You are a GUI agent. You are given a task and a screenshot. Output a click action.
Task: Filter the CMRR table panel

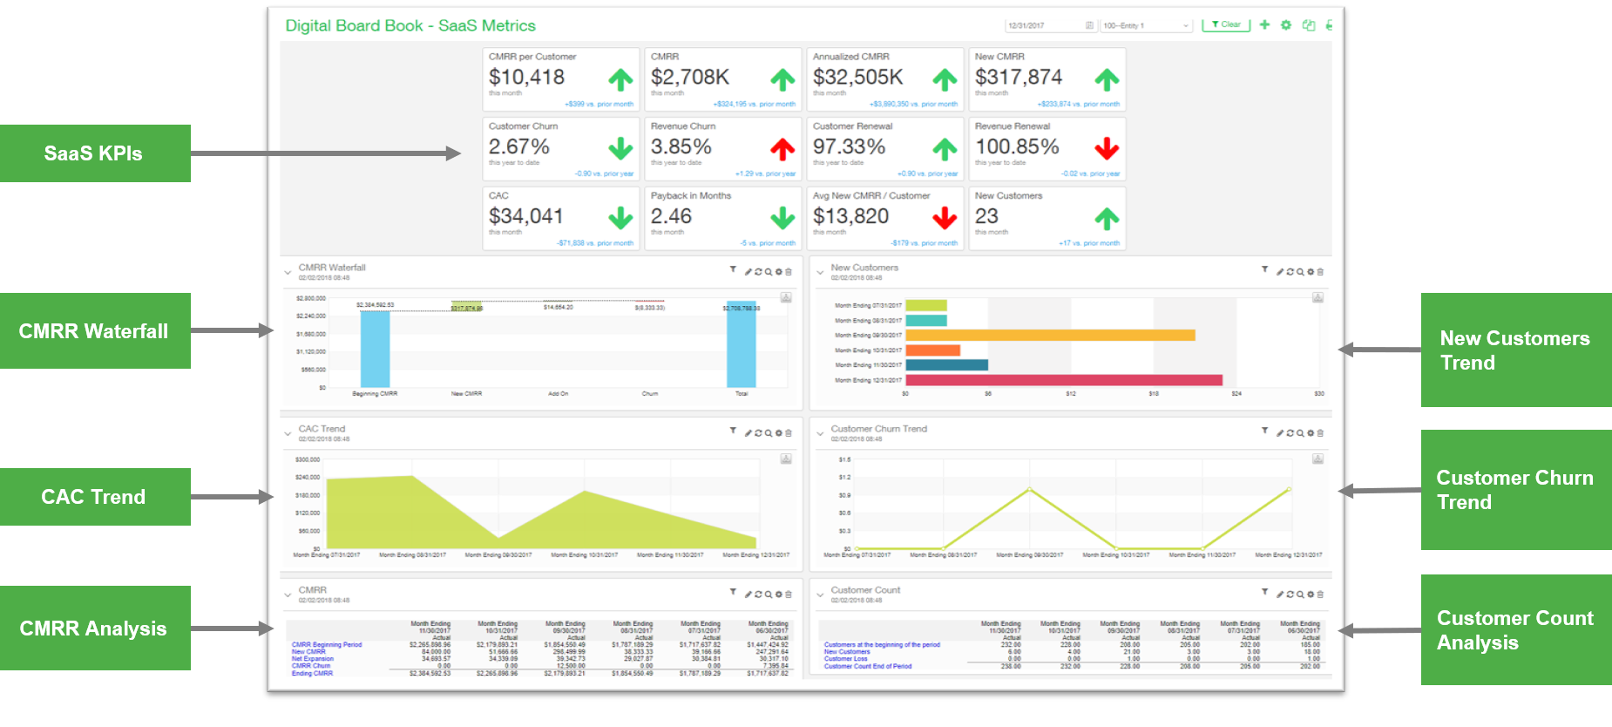(733, 592)
